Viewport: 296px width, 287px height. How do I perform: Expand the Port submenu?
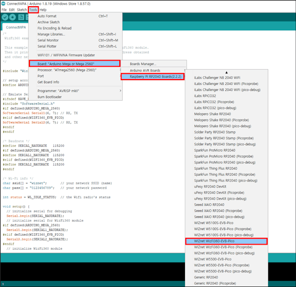(x=75, y=76)
